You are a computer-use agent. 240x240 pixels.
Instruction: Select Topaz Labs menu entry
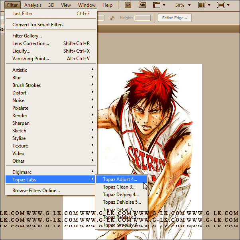point(51,179)
